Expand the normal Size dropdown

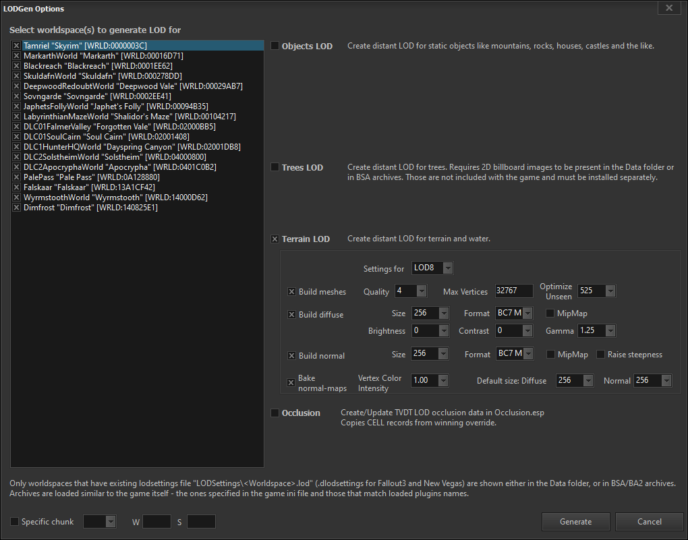443,353
